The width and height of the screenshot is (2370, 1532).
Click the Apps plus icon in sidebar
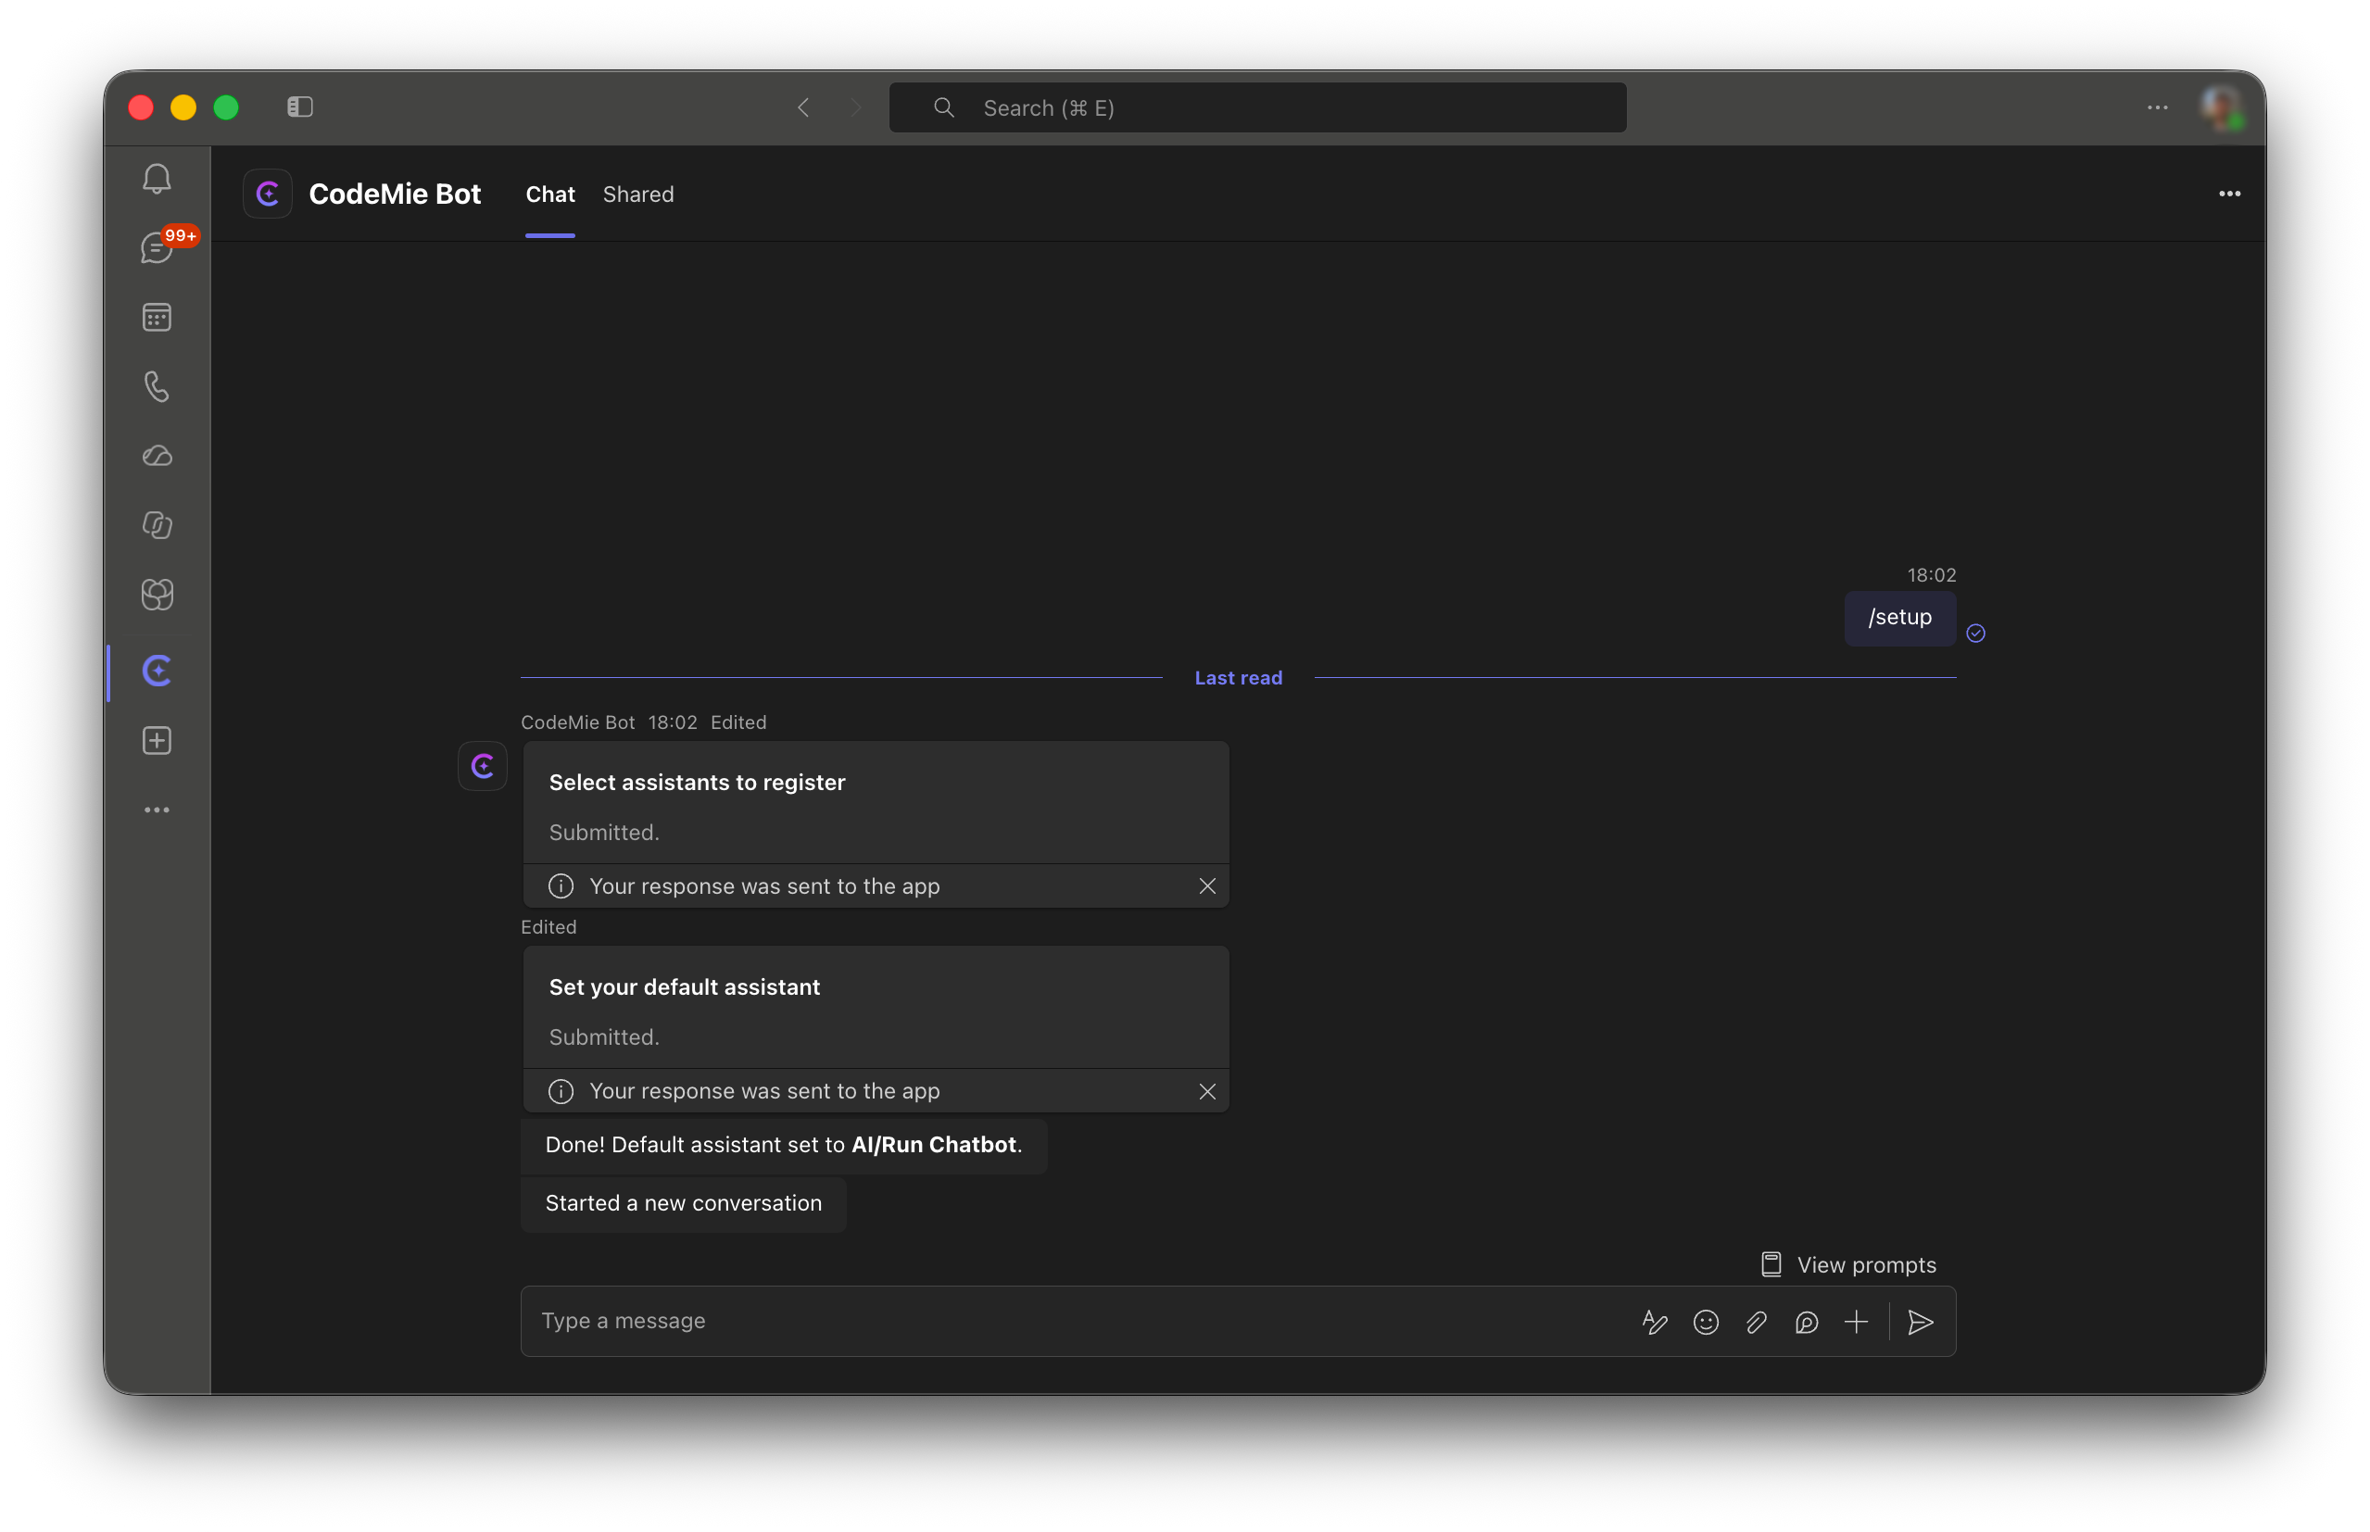pos(158,740)
